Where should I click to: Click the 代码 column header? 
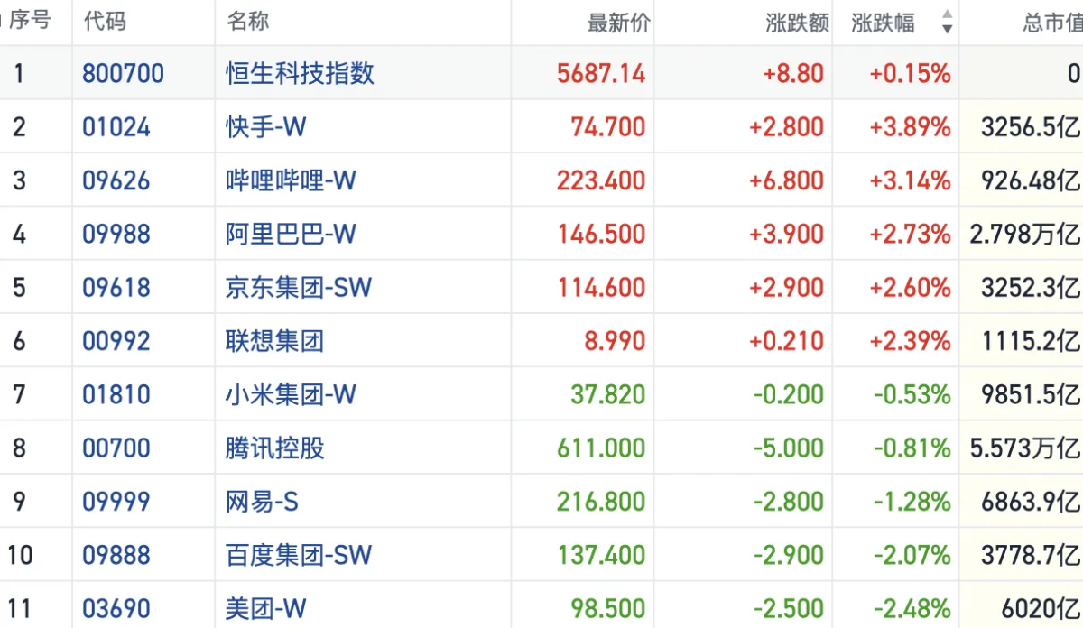(x=104, y=23)
